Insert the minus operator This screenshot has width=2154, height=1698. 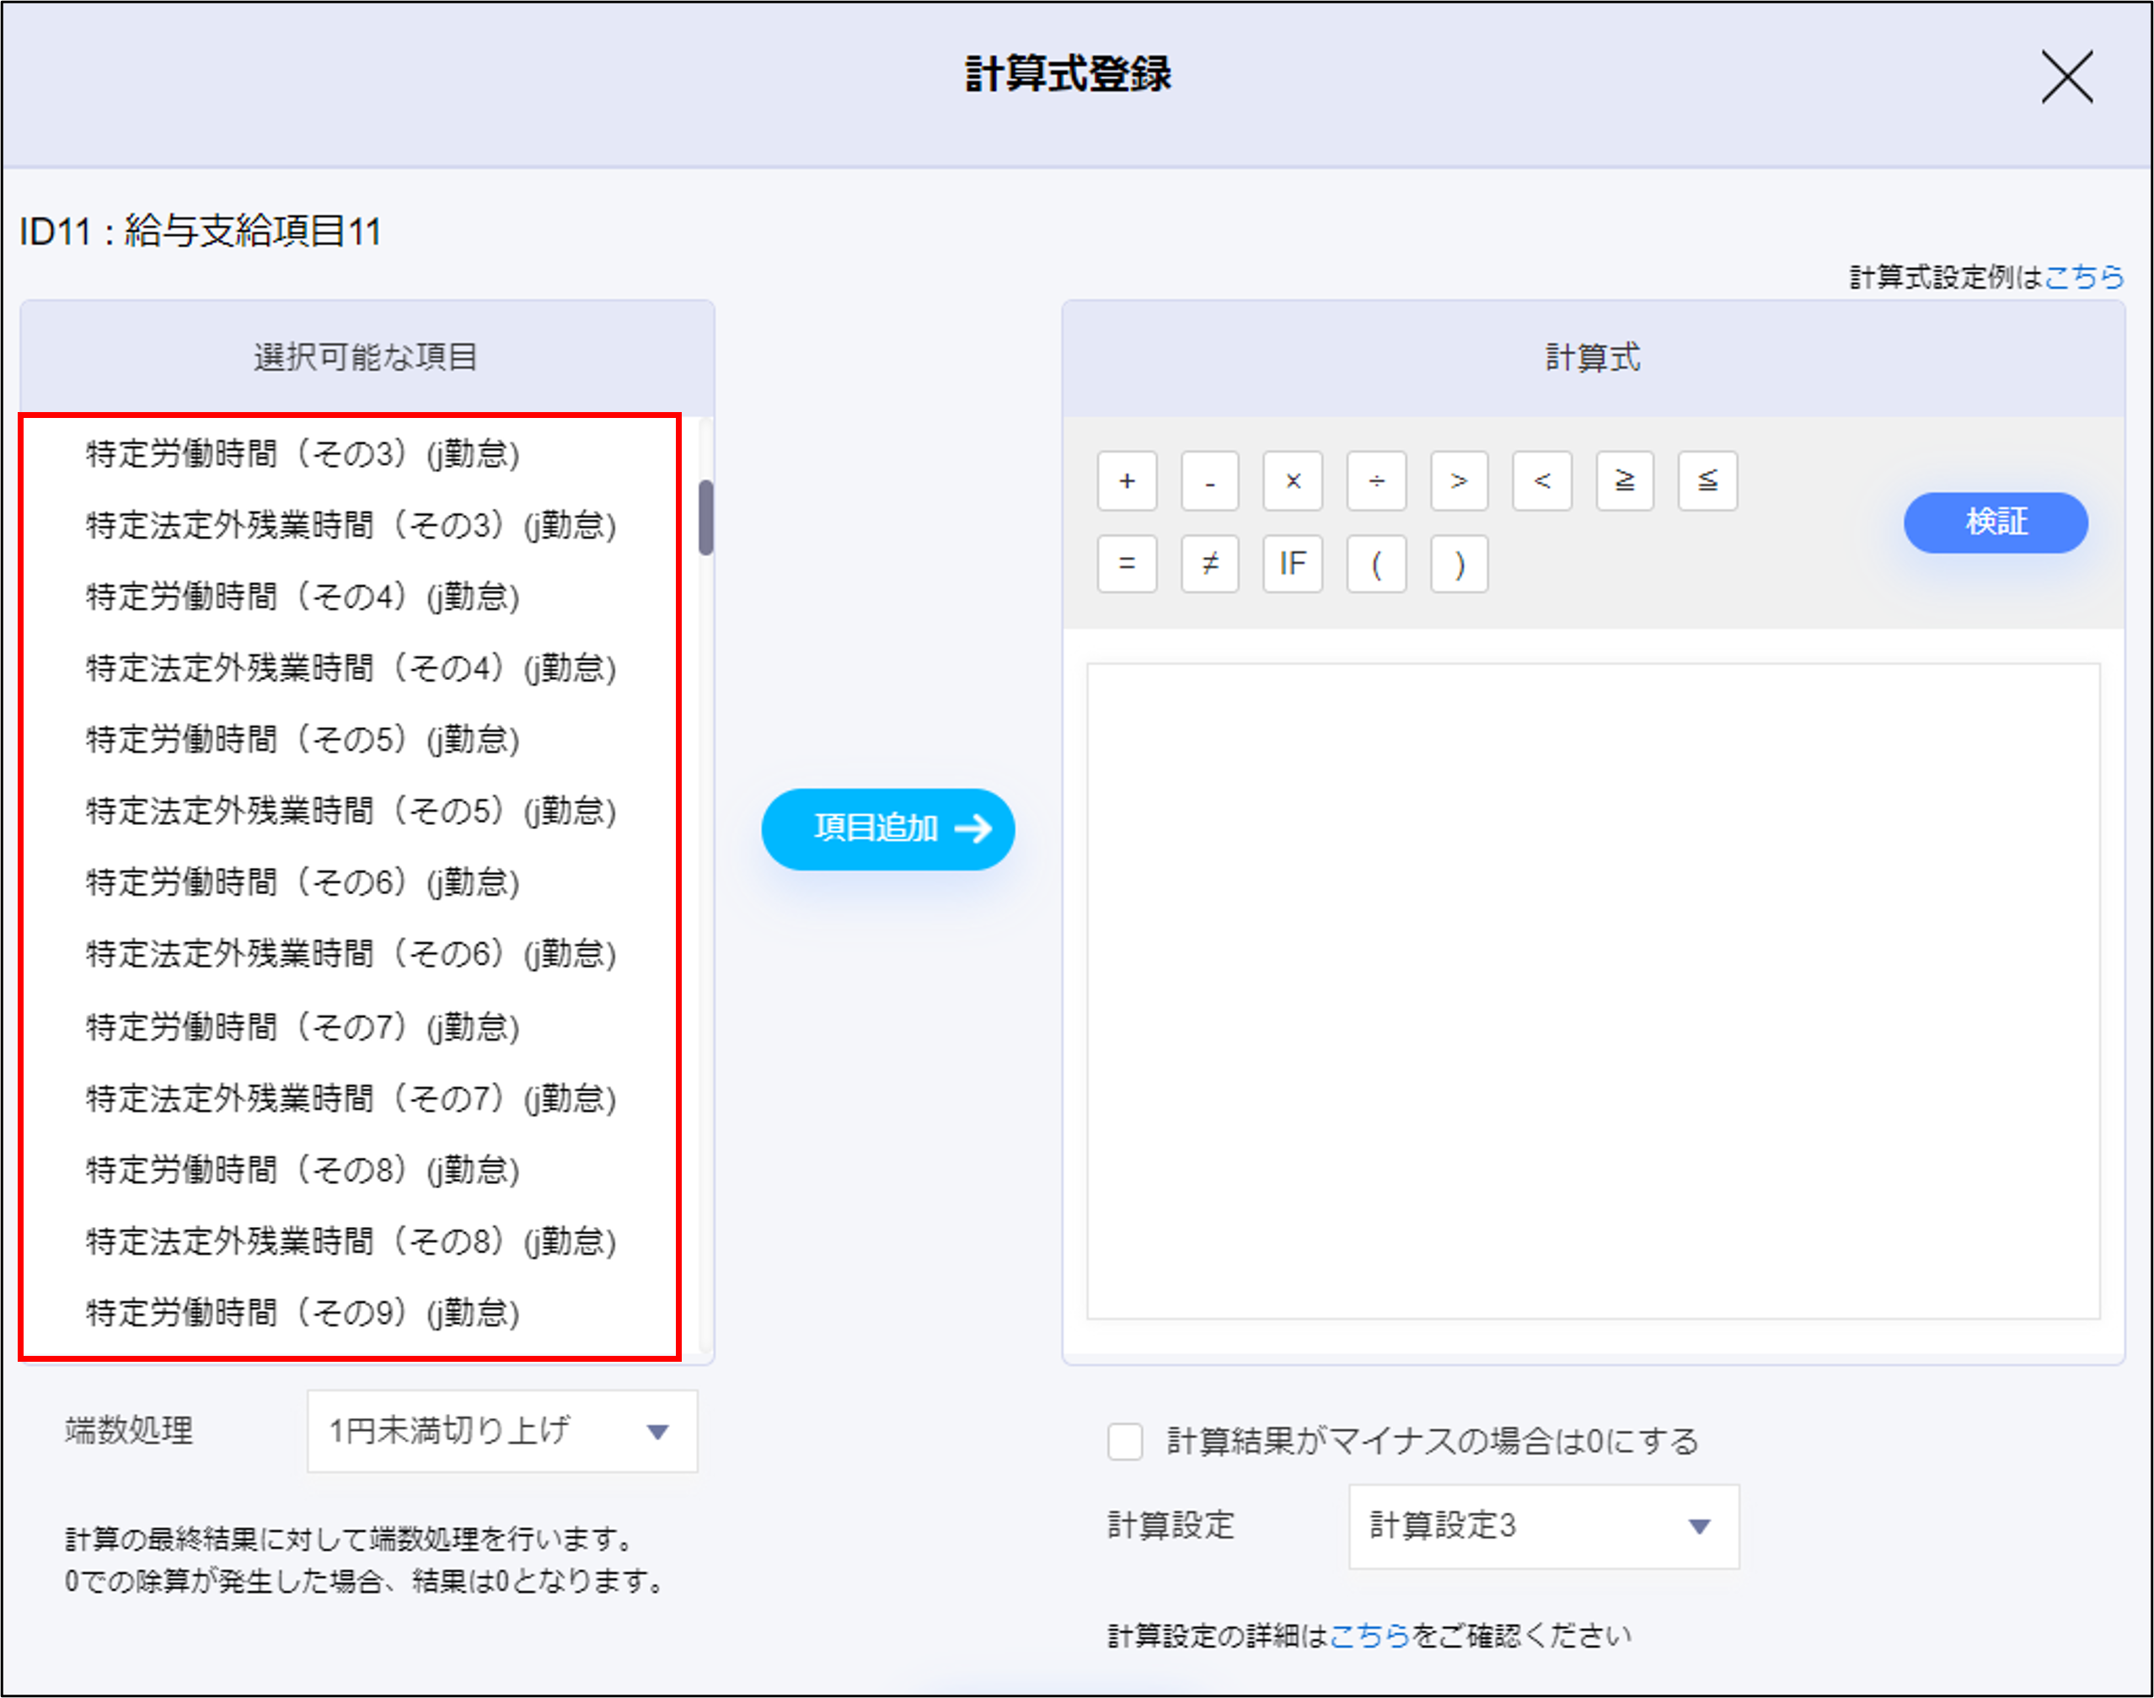click(x=1209, y=481)
